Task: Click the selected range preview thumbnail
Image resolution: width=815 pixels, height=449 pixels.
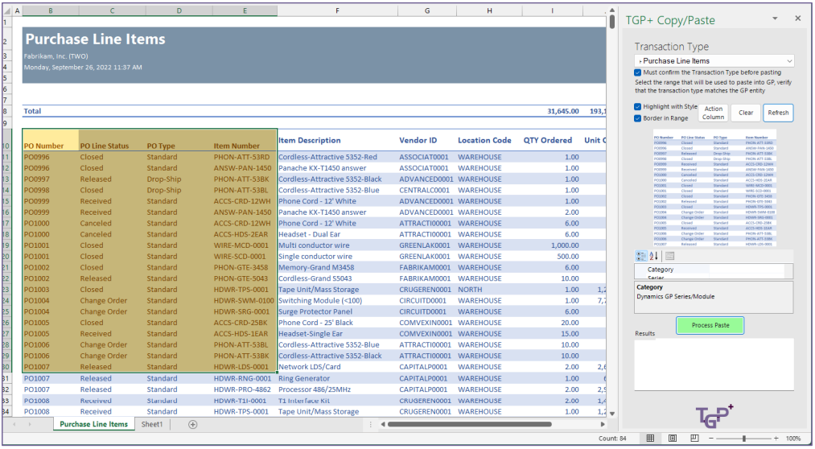Action: coord(714,188)
